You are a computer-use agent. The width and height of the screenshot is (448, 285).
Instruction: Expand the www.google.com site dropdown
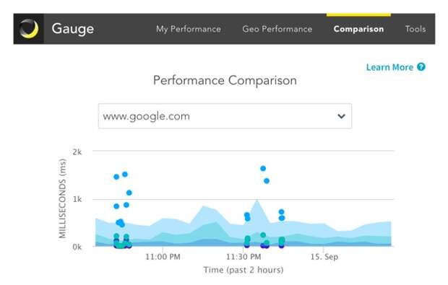[225, 116]
